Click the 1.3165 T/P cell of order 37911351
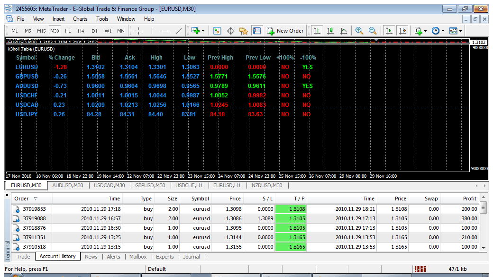493x277 pixels. coord(291,237)
